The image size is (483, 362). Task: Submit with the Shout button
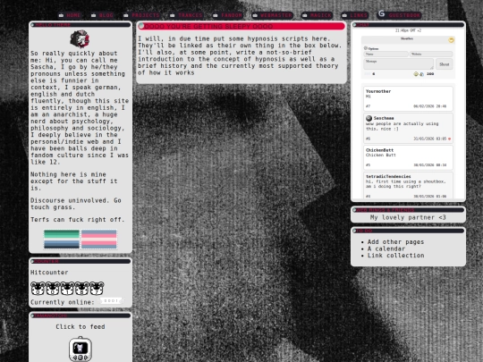(x=445, y=64)
